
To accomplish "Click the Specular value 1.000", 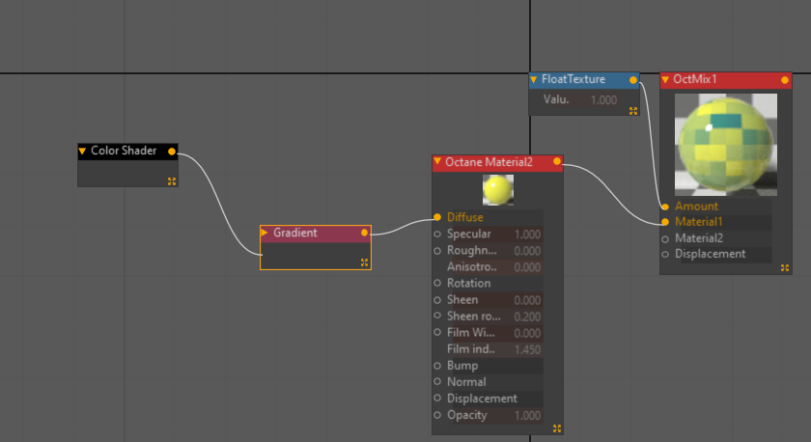I will [527, 235].
